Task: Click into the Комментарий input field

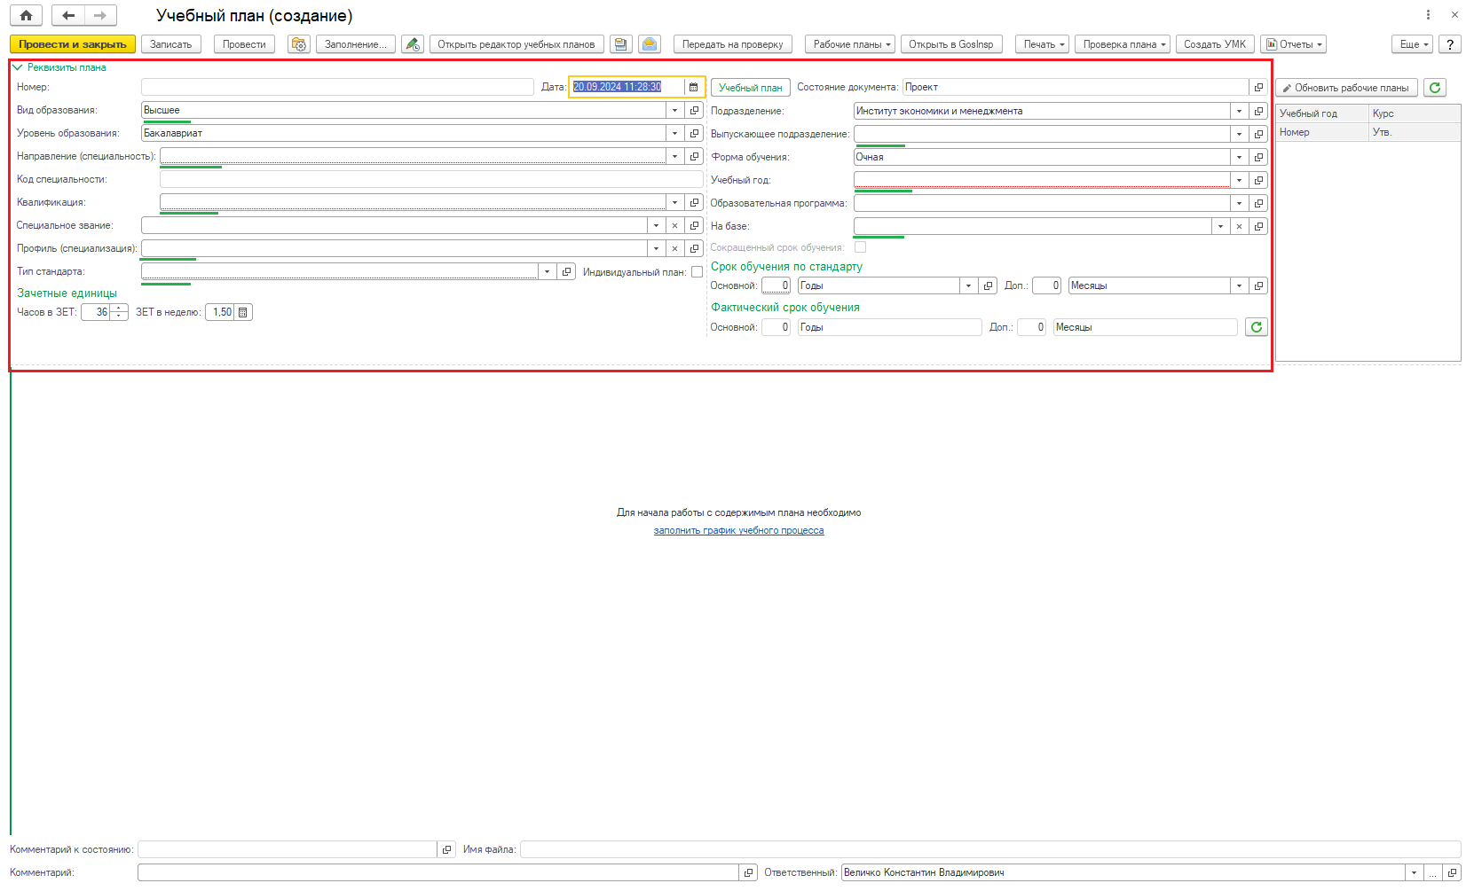Action: point(439,872)
